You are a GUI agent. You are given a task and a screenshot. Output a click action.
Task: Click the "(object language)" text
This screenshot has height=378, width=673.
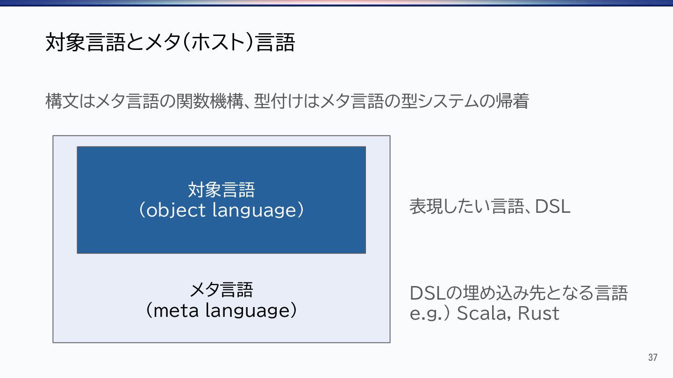tap(221, 210)
